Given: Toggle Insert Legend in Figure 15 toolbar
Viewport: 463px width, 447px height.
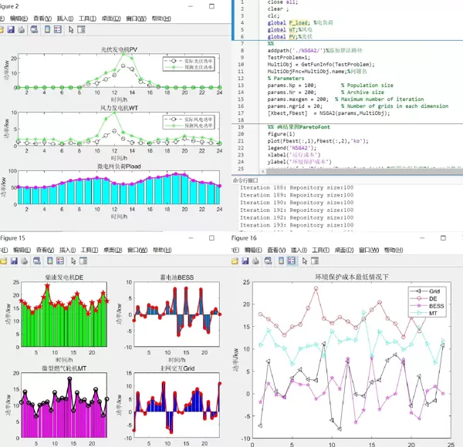Looking at the screenshot, I should [x=59, y=262].
